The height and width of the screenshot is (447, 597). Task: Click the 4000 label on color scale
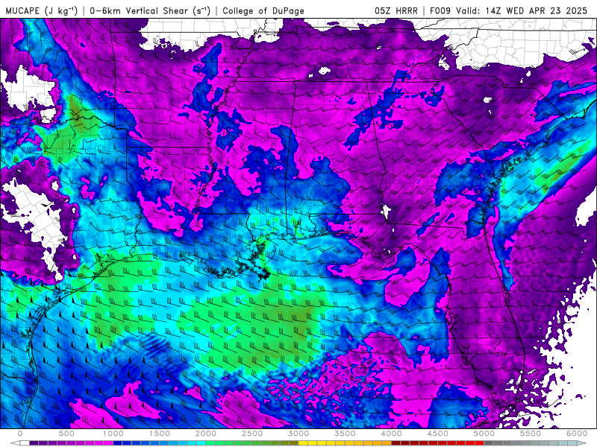pos(392,434)
